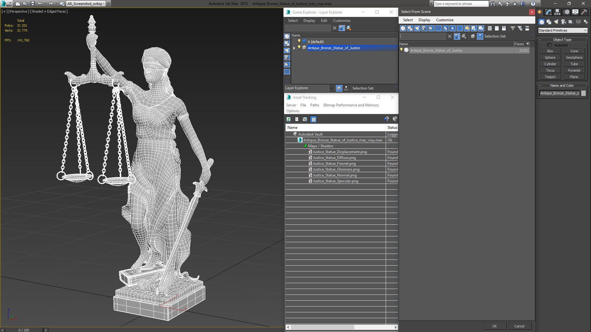Click Sort by Layer icon in Select From Scene
Viewport: 591px width, 332px height.
point(473,36)
